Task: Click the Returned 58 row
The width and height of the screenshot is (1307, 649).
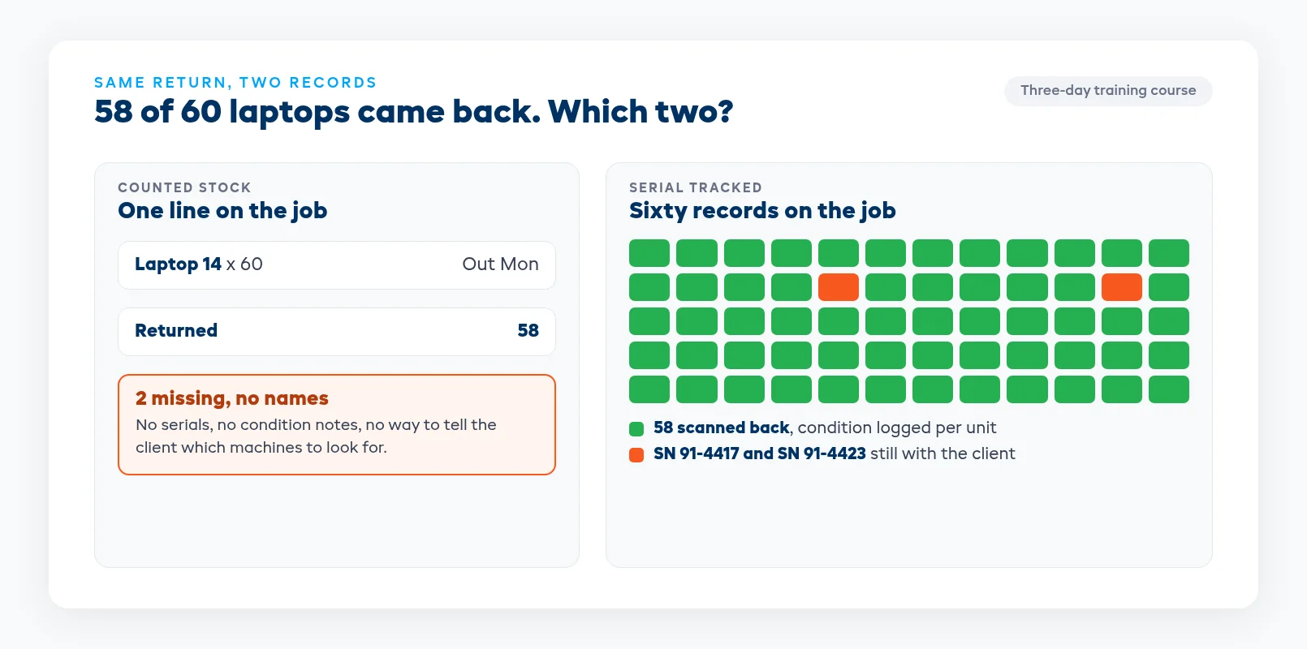Action: coord(337,332)
